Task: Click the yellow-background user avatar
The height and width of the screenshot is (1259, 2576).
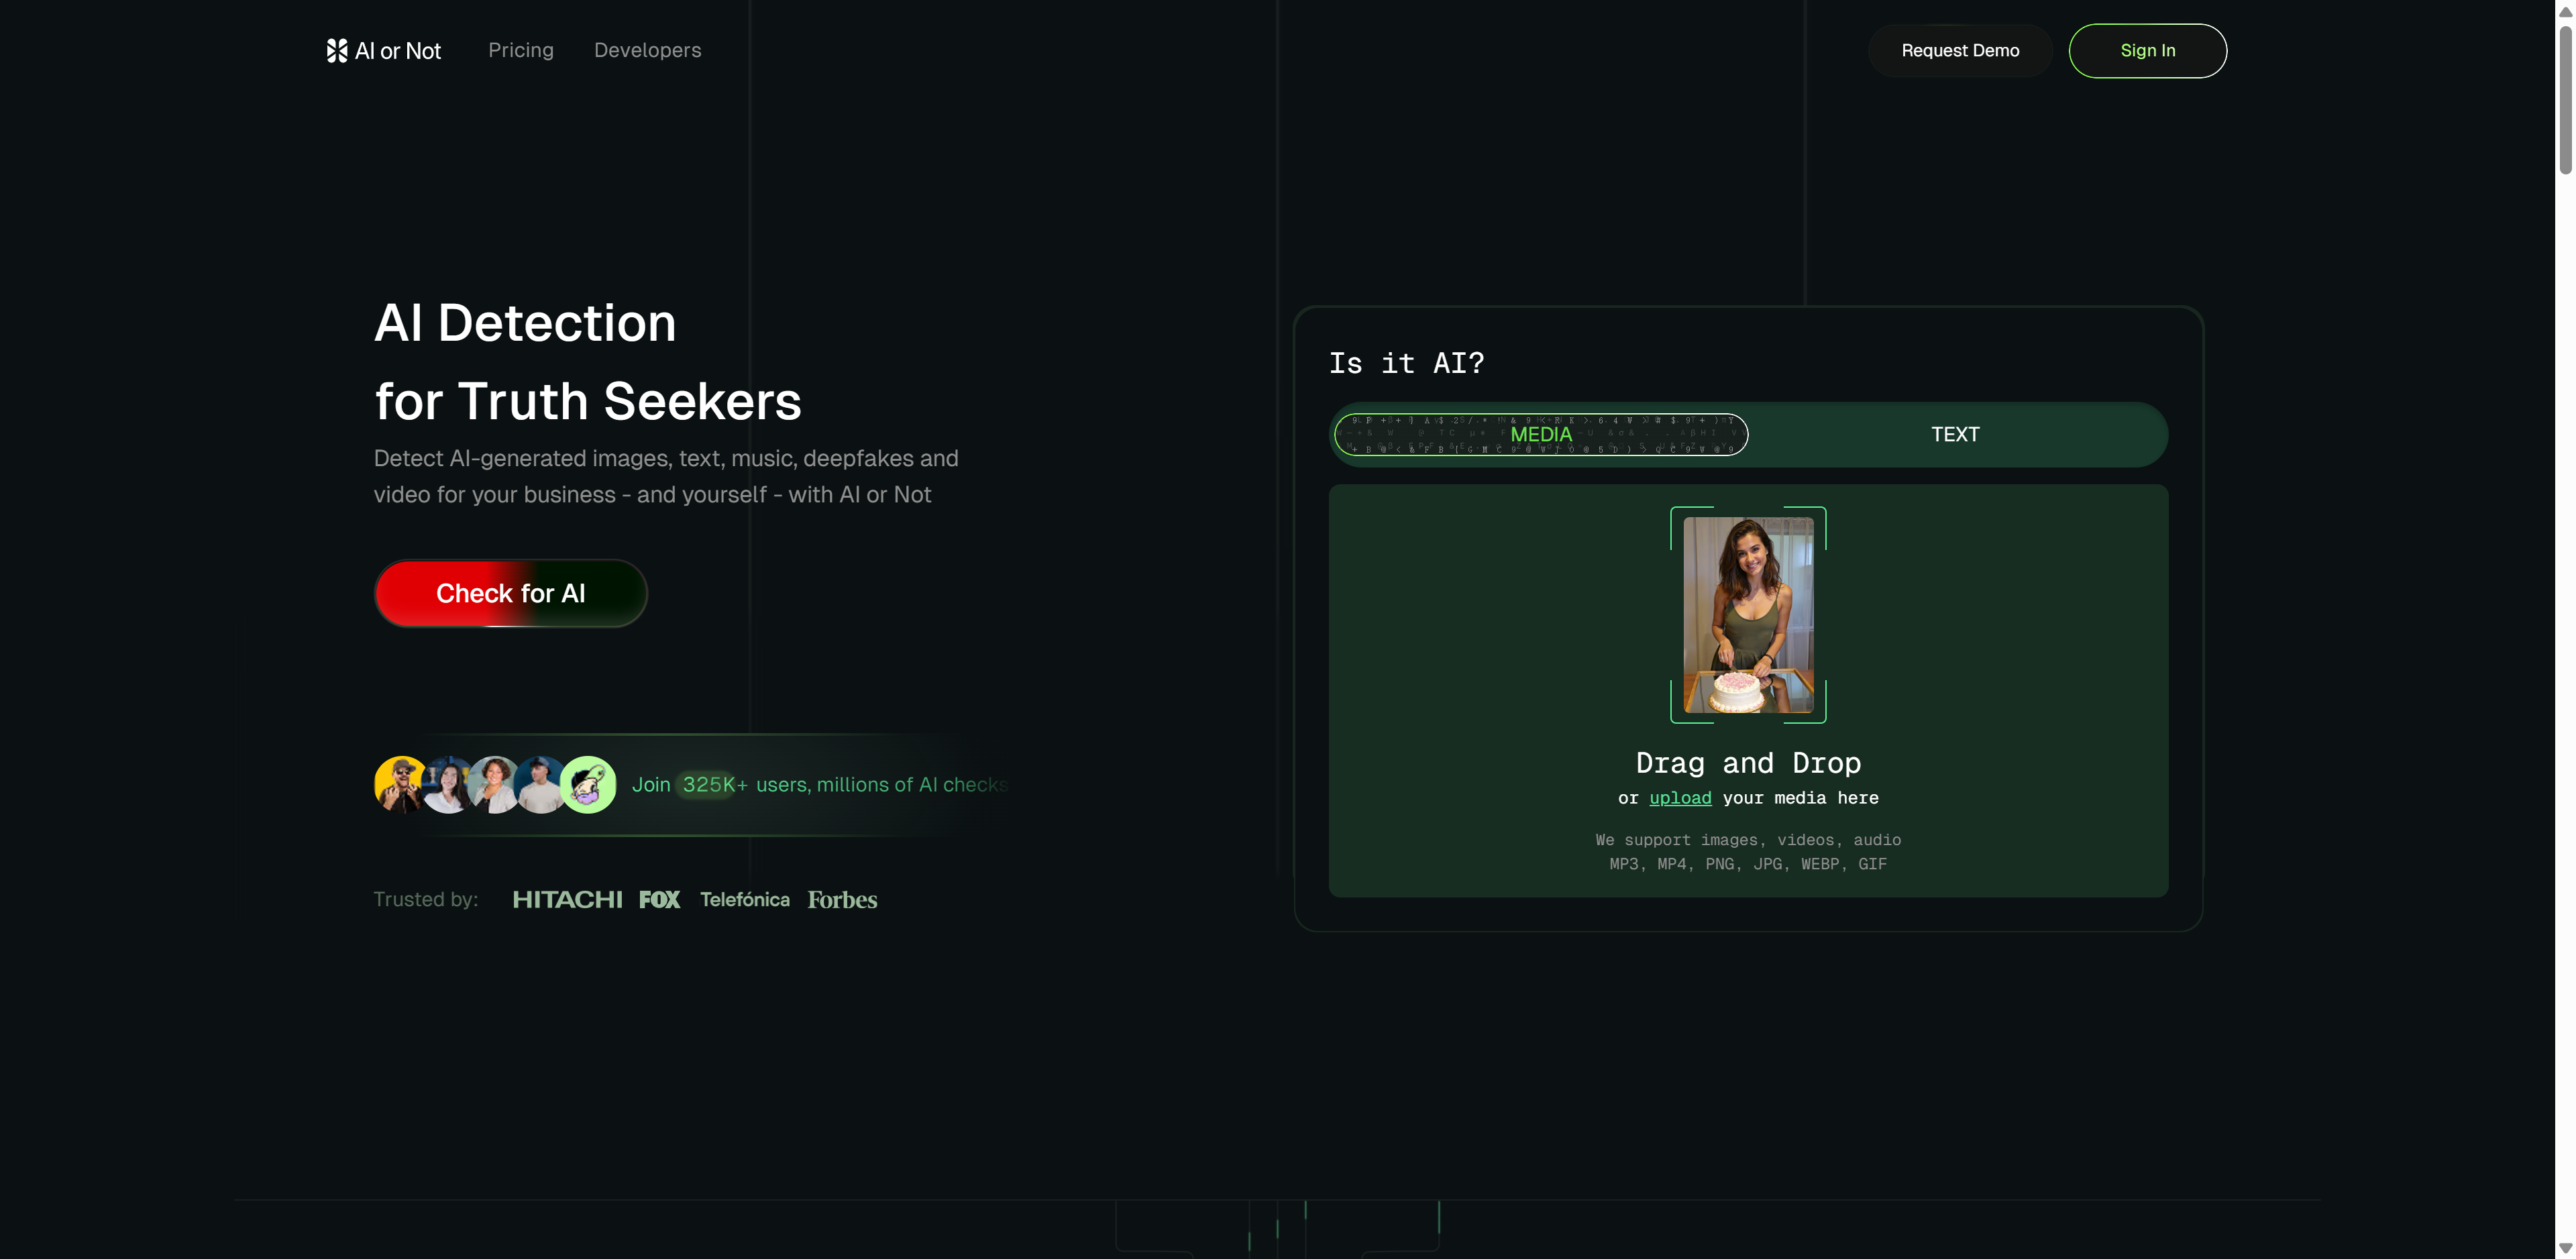Action: pos(399,784)
